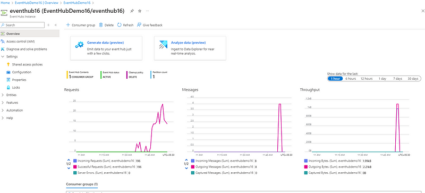The image size is (425, 193).
Task: Click the Analyze data preview icon
Action: pyautogui.click(x=163, y=45)
